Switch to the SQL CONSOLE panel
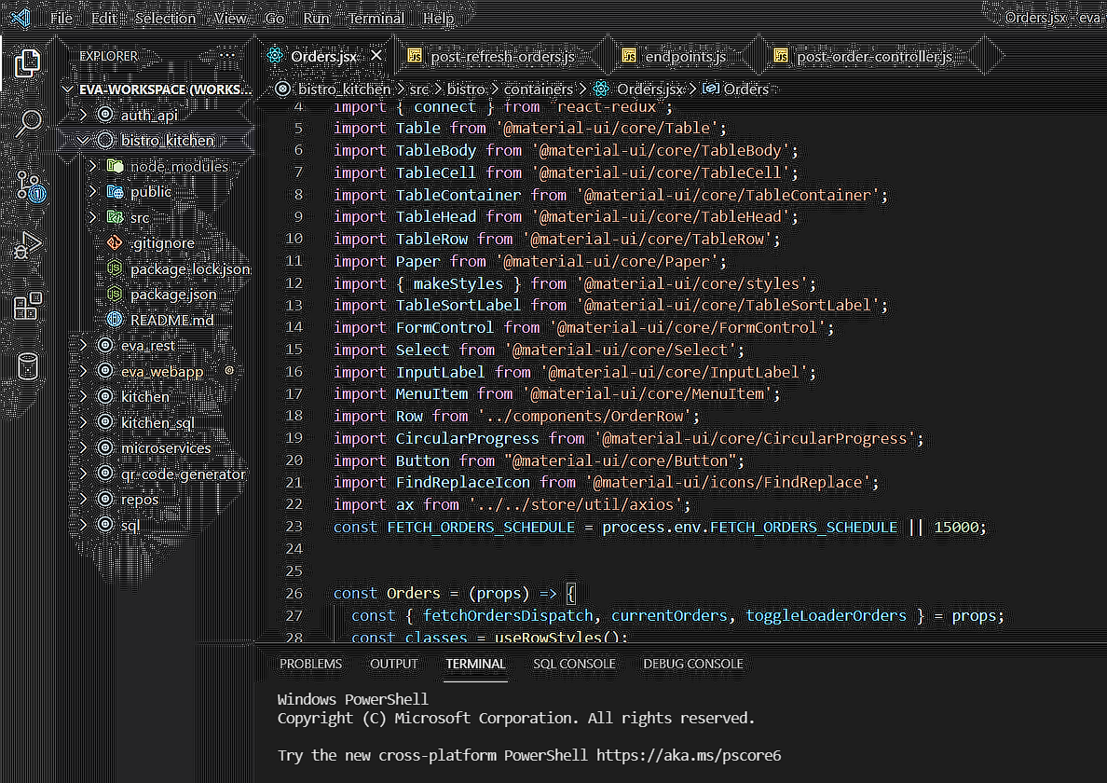The width and height of the screenshot is (1107, 783). tap(574, 664)
